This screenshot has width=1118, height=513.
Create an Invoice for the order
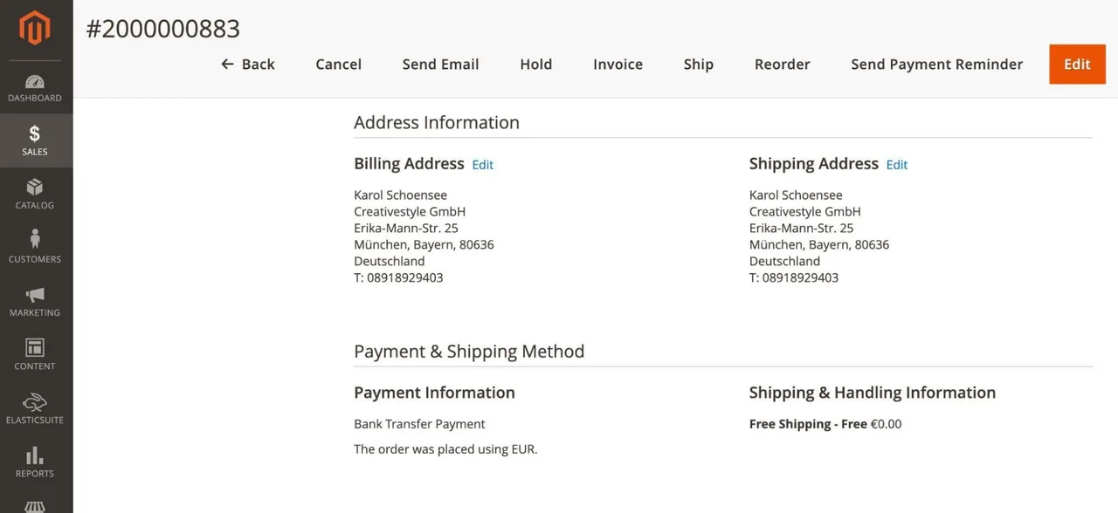click(618, 64)
